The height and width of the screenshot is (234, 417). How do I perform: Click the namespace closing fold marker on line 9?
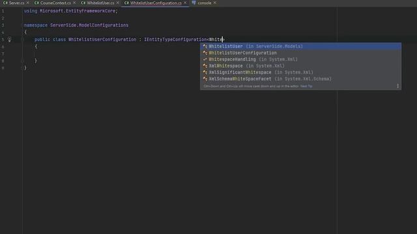(23, 68)
